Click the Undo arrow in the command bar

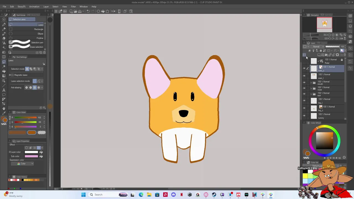88,11
